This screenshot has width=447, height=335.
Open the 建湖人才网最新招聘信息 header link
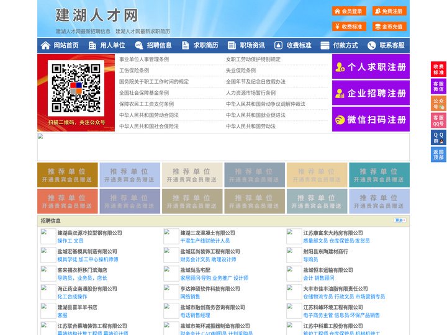[x=83, y=32]
